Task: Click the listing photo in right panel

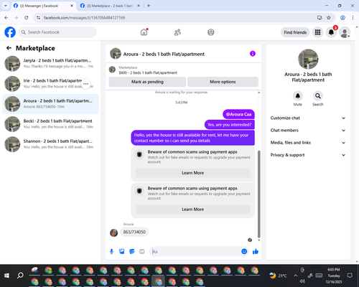Action: tap(308, 59)
